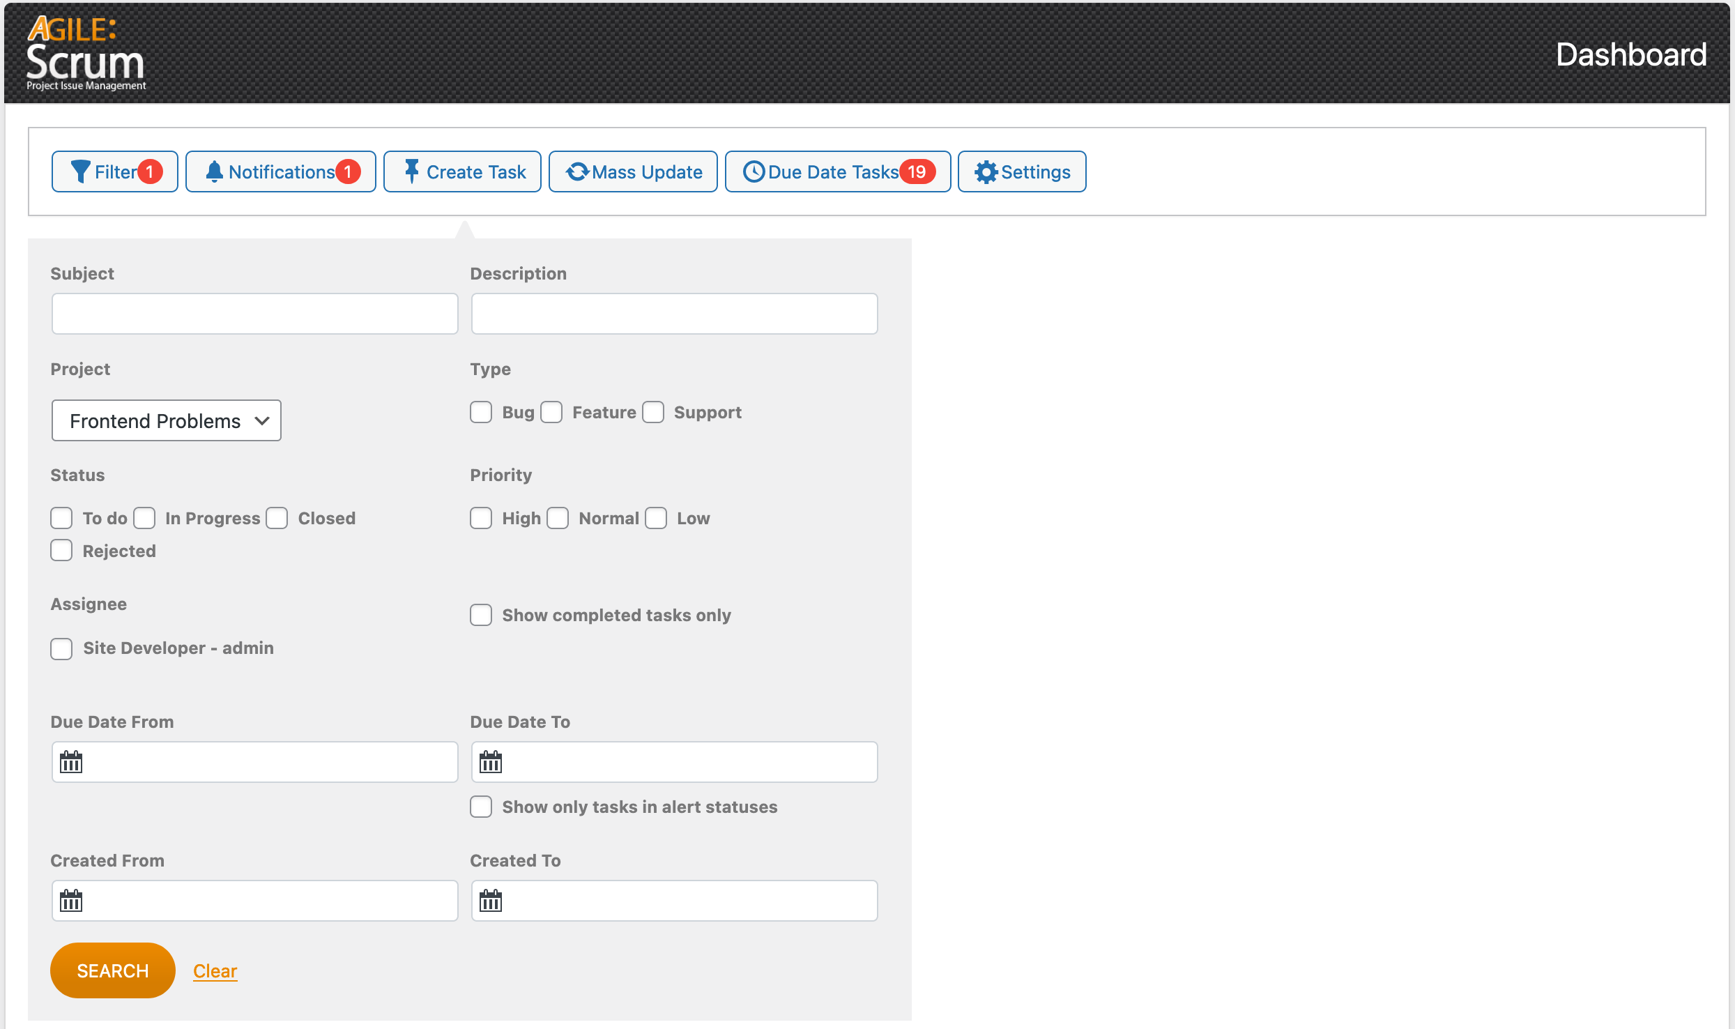Enable the In Progress status checkbox
The image size is (1735, 1029).
tap(144, 518)
